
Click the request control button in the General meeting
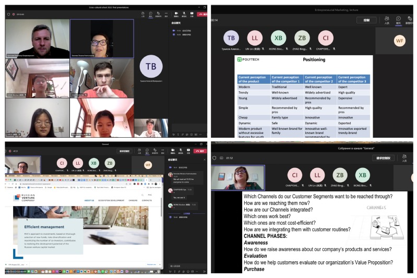[124, 151]
